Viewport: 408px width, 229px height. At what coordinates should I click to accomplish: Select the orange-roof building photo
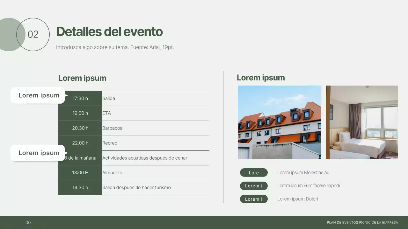280,122
